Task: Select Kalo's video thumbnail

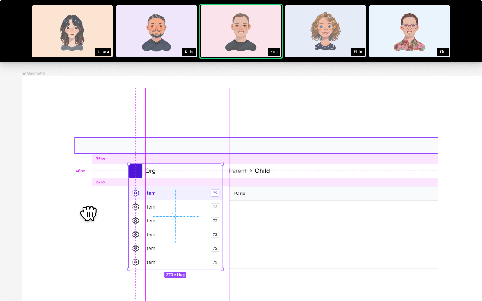Action: (x=157, y=31)
